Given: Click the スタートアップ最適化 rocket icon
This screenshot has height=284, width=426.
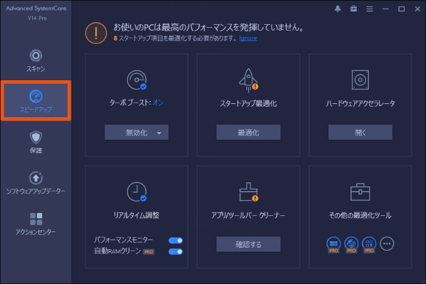Looking at the screenshot, I should coord(248,80).
